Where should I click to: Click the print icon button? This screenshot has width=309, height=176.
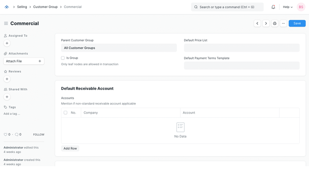(275, 23)
